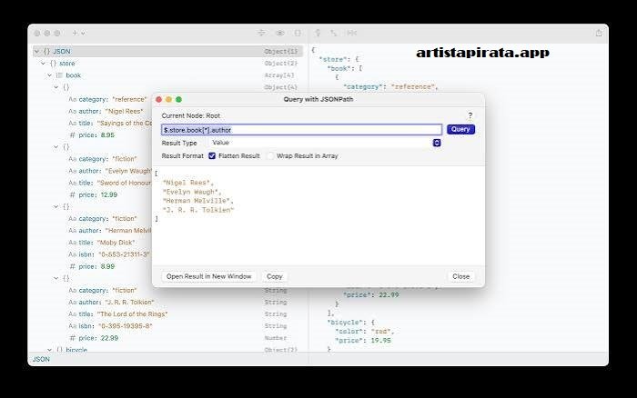This screenshot has height=398, width=637.
Task: Collapse the object holding price 12.99
Action: point(56,147)
